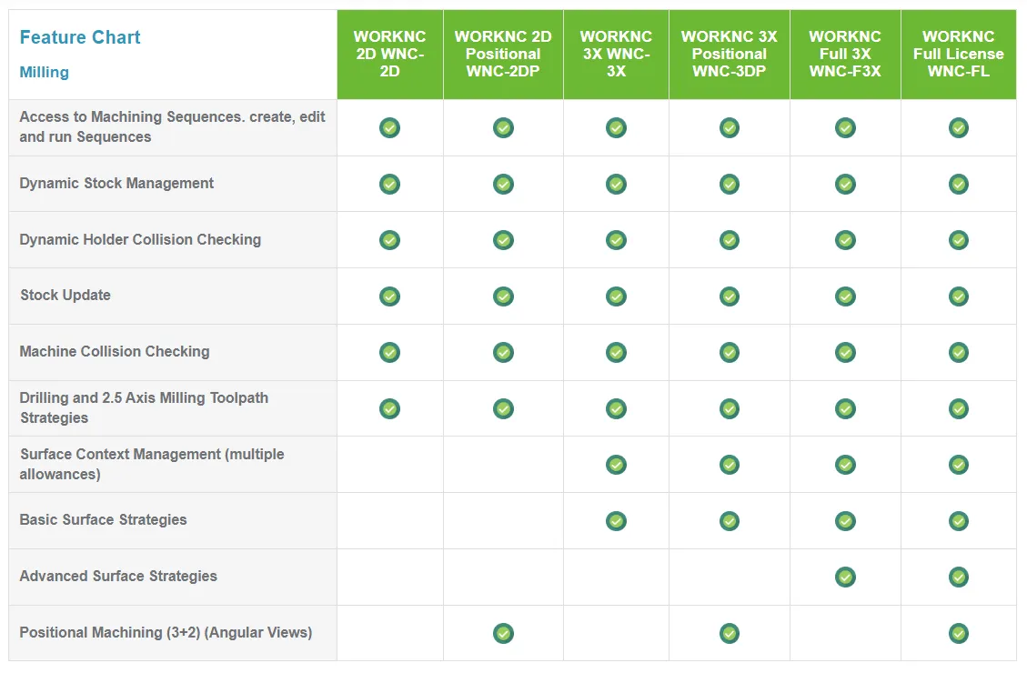Click empty Advanced Surface Strategies cell under WNC-2D
1027x673 pixels.
click(x=389, y=577)
